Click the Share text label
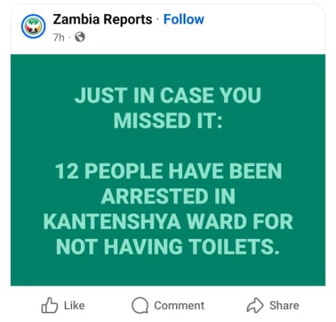Image resolution: width=336 pixels, height=322 pixels. click(284, 306)
